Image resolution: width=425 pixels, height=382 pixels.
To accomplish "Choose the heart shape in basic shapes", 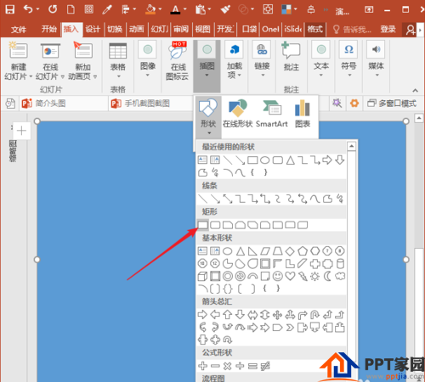I will point(290,276).
